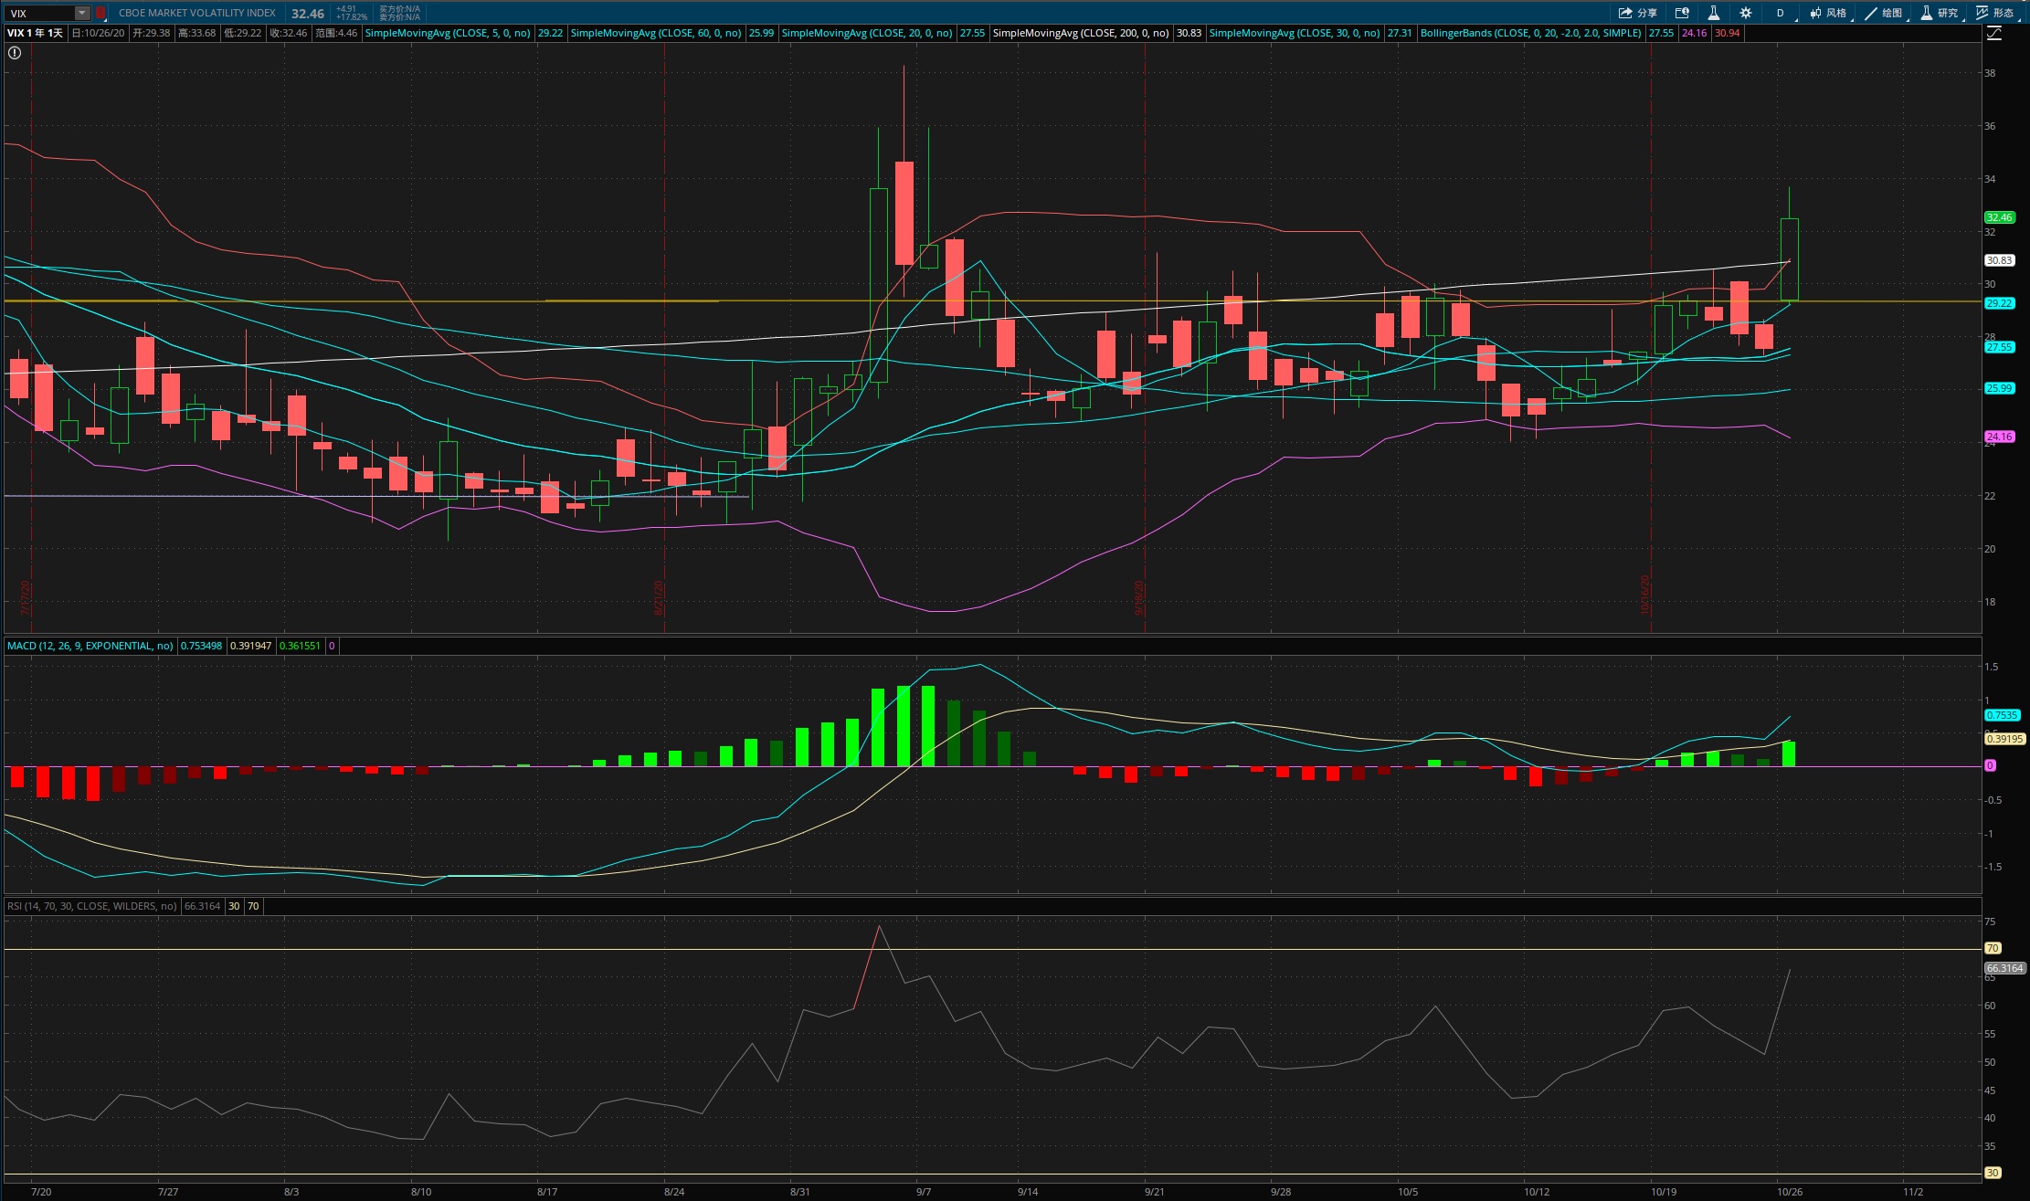This screenshot has height=1201, width=2030.
Task: Click the 8/24 date on the time axis
Action: pos(674,1192)
